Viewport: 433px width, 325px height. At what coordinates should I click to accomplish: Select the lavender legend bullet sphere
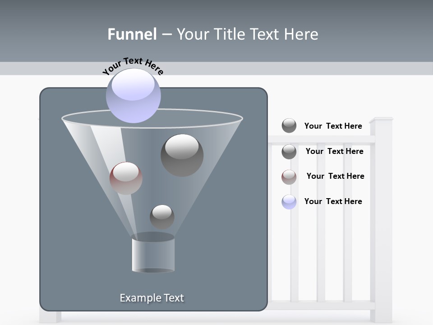click(x=289, y=202)
